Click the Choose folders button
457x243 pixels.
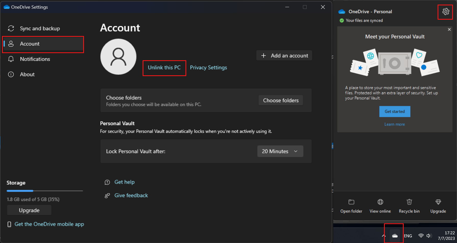(x=281, y=100)
